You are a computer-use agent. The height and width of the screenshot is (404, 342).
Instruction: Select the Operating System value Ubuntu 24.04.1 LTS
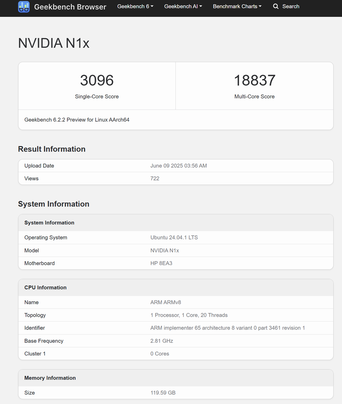tap(174, 237)
